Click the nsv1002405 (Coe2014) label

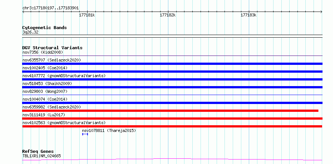click(45, 68)
